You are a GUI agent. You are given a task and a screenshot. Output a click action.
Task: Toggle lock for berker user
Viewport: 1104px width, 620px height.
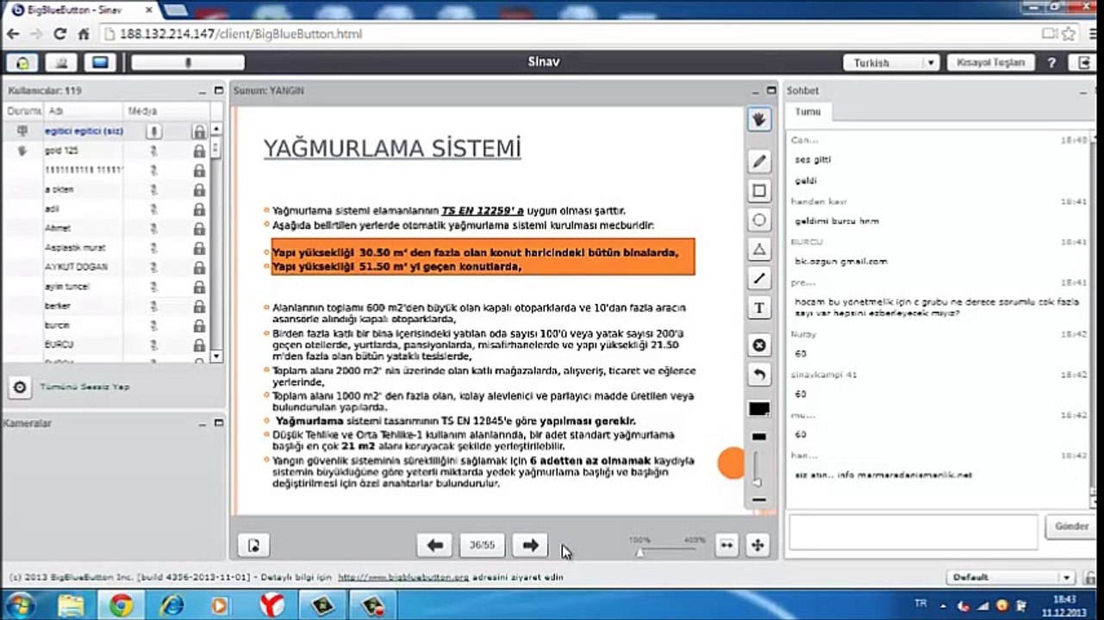[199, 306]
